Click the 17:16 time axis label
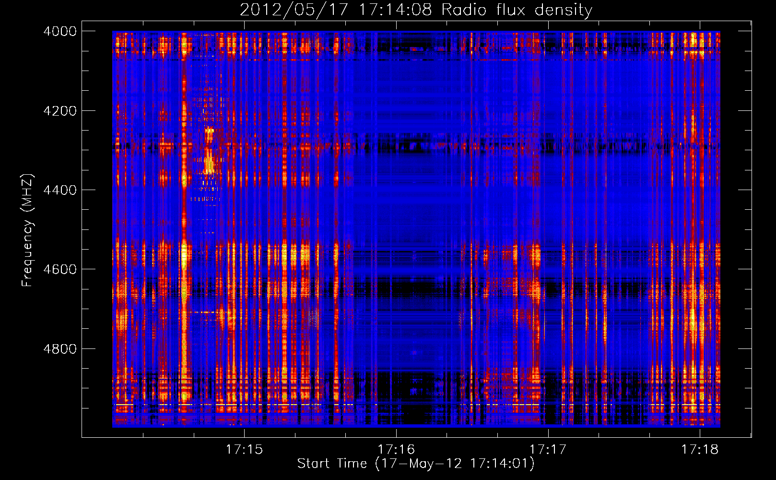Screen dimensions: 776x480 [x=396, y=449]
